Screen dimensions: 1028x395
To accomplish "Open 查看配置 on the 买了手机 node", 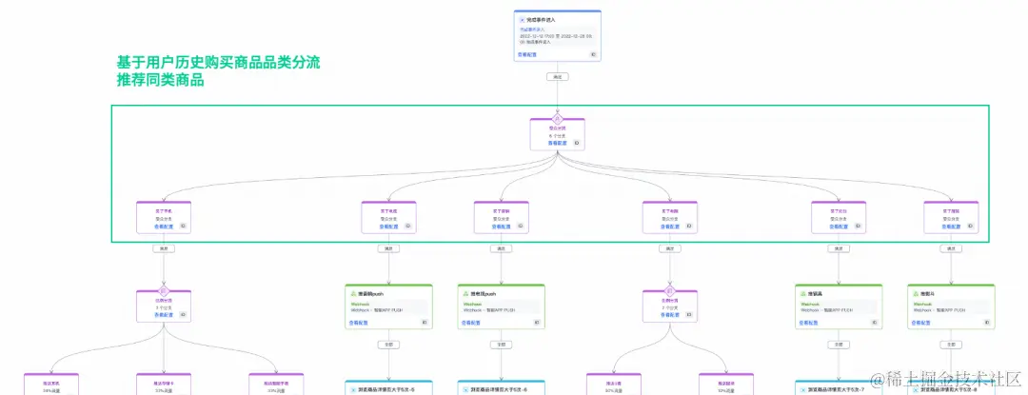I will tap(164, 226).
